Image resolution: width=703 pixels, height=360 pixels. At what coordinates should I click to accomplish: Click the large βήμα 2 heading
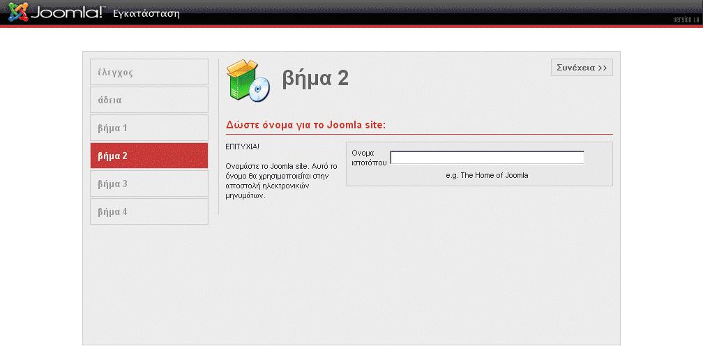coord(315,78)
